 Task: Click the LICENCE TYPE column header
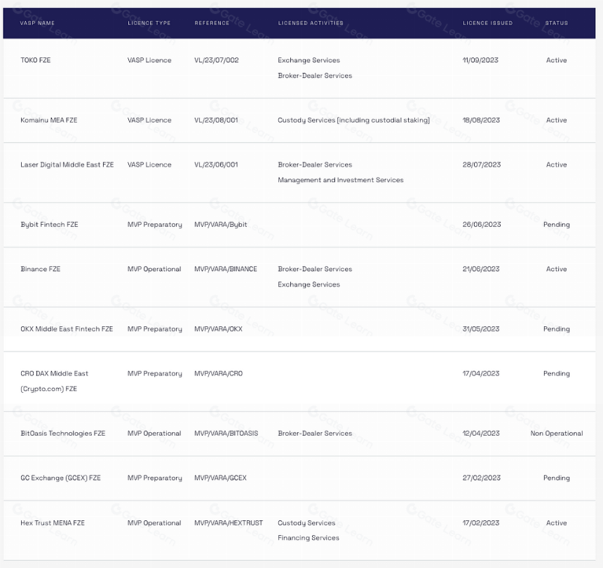point(149,23)
